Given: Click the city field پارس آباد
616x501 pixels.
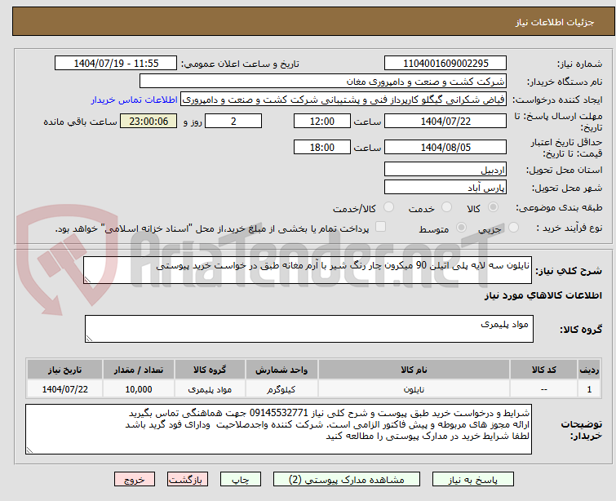Looking at the screenshot, I should click(x=445, y=188).
